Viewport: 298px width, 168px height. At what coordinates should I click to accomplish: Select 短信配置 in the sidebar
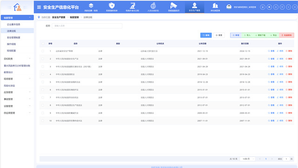pos(11,51)
